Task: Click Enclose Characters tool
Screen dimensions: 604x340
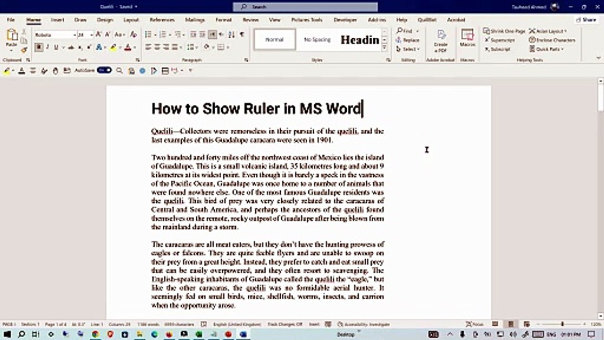Action: tap(552, 40)
